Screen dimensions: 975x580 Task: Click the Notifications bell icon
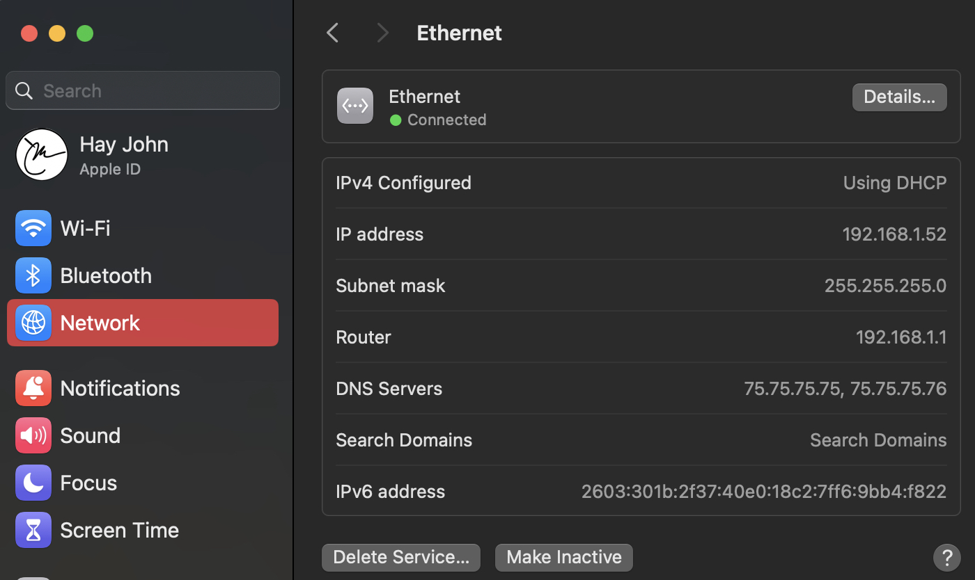pos(33,388)
